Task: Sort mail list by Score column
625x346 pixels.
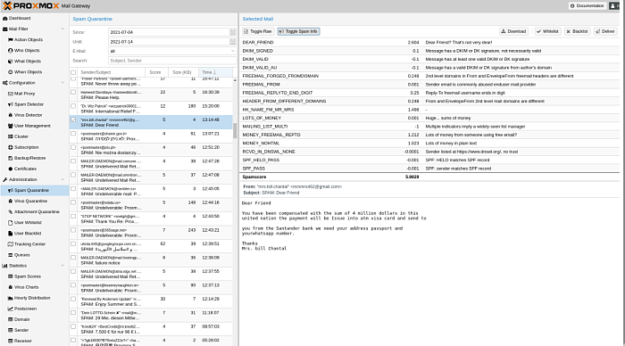Action: (x=156, y=72)
